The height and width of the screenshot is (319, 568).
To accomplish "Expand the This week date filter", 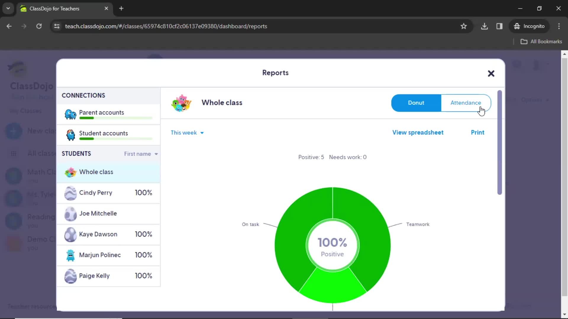I will coord(188,132).
